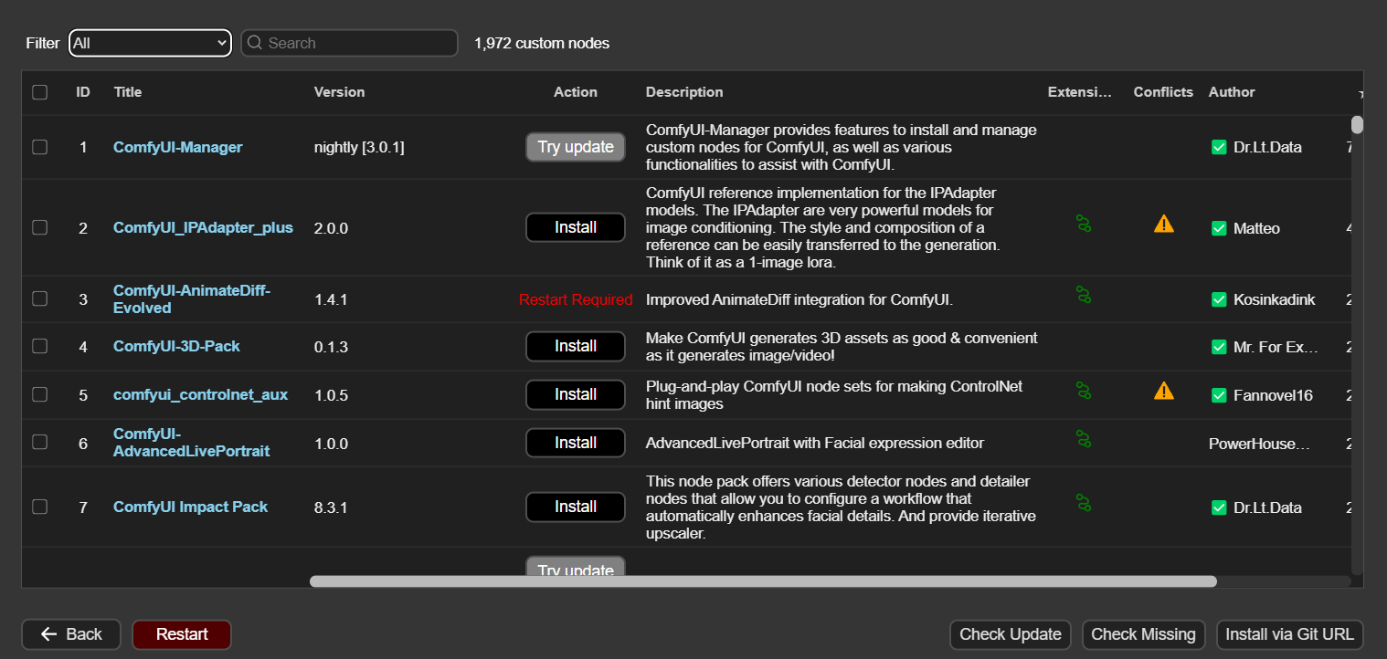Open the ComfyUI Impact Pack title link
The image size is (1387, 659).
[190, 507]
